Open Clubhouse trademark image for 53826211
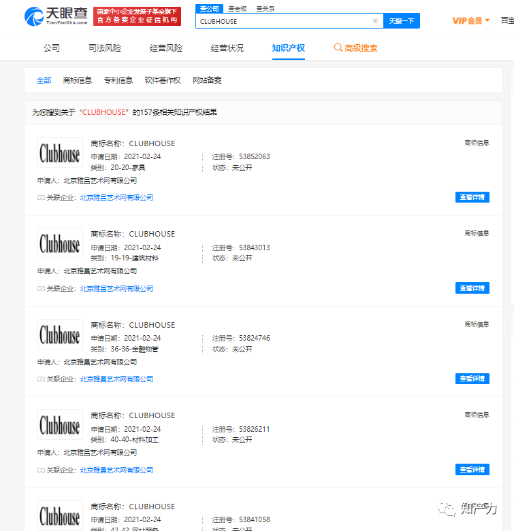 [60, 425]
